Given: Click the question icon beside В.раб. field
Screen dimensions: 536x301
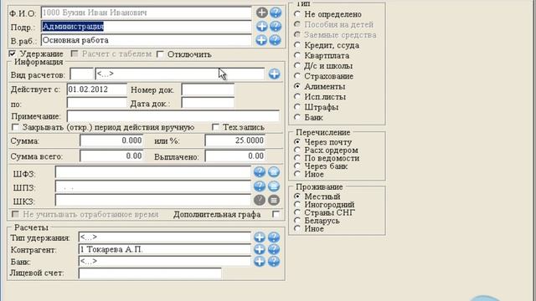Looking at the screenshot, I should (x=275, y=40).
